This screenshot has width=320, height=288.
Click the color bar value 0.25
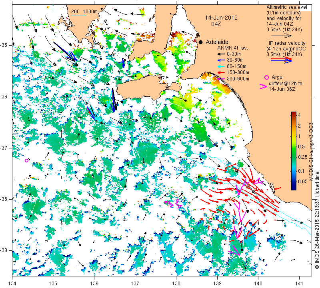(x=303, y=157)
